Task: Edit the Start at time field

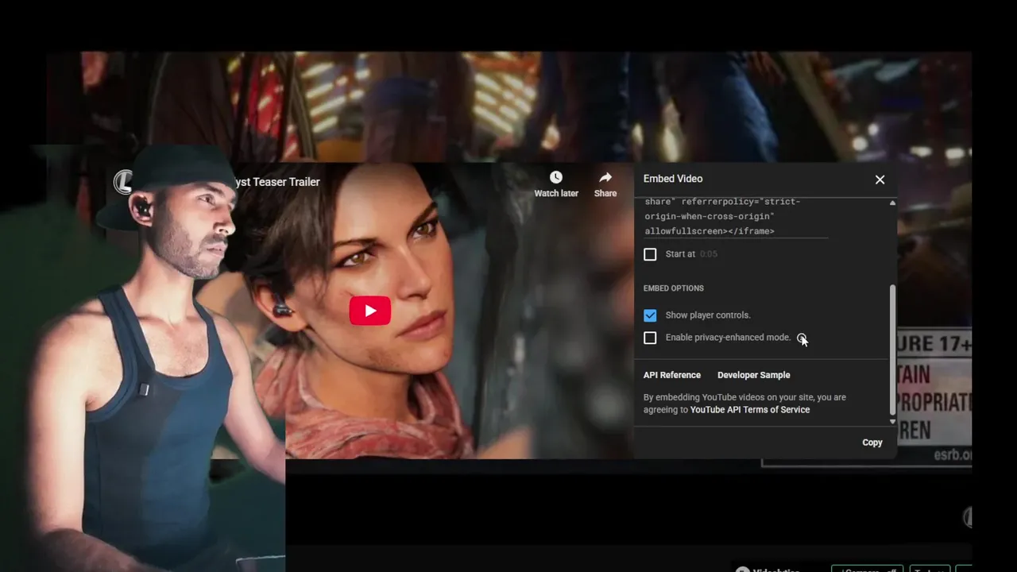Action: 709,254
